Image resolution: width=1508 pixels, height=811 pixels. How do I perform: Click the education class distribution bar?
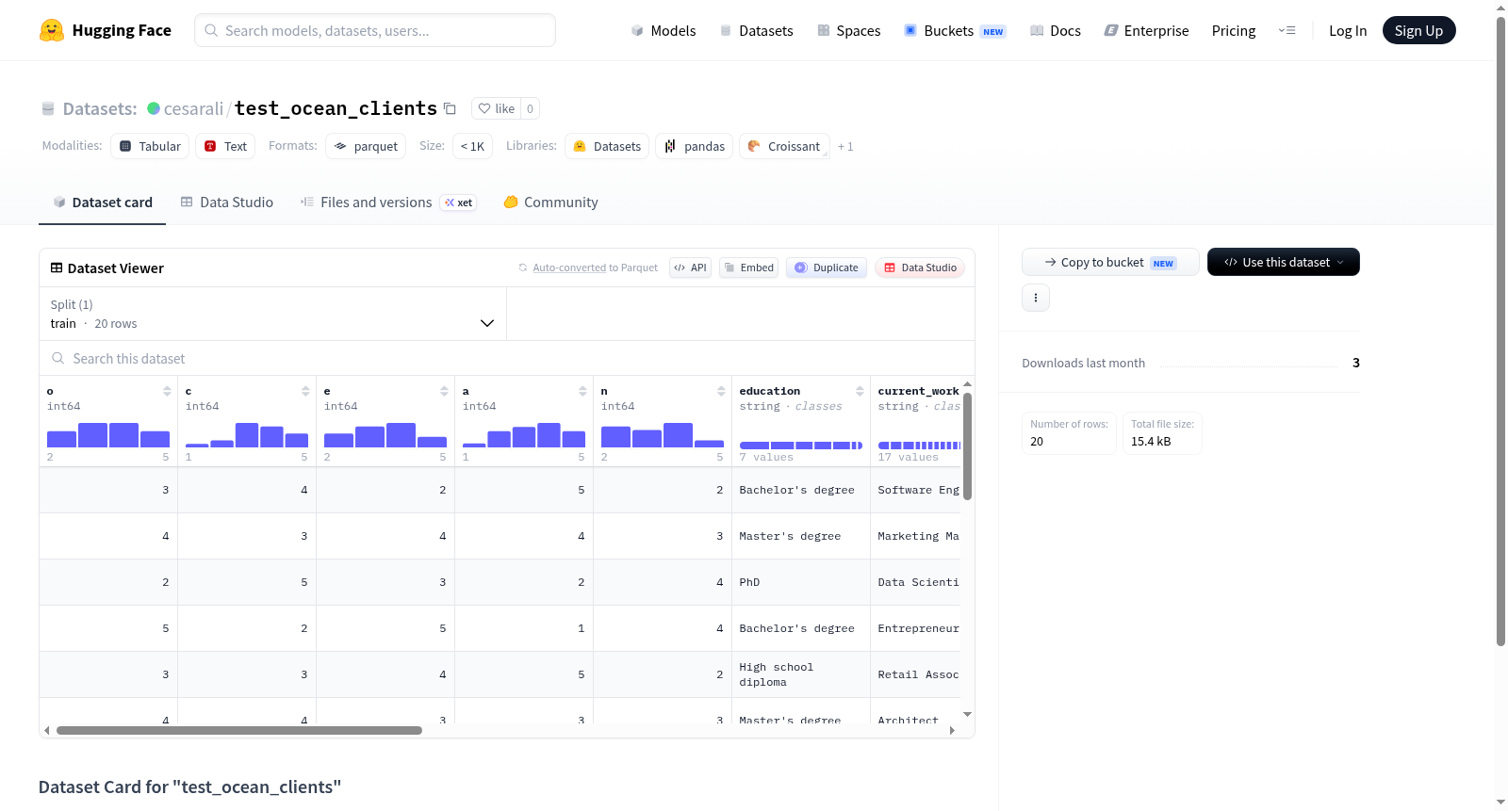click(801, 446)
